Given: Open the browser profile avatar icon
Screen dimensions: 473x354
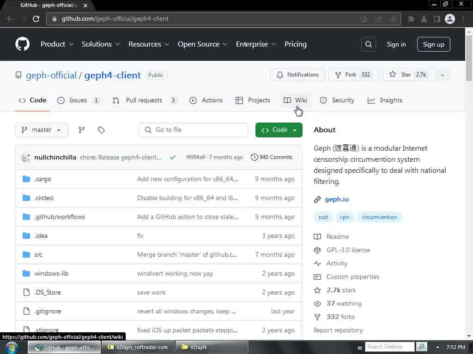Looking at the screenshot, I should tap(450, 19).
